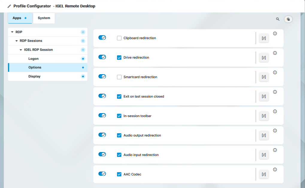The width and height of the screenshot is (305, 188).
Task: Click the pencil icon beside Profile Configurator
Action: point(9,6)
